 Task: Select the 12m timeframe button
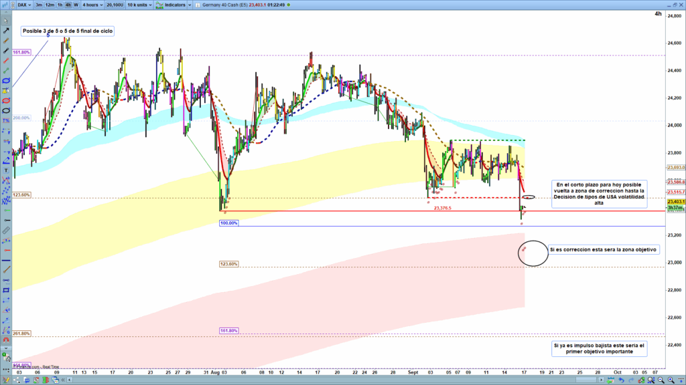(50, 5)
